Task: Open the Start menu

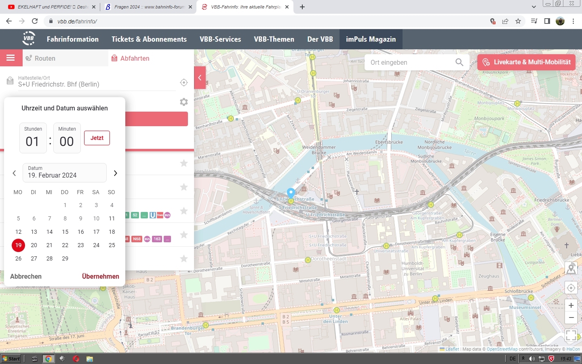Action: click(x=11, y=358)
